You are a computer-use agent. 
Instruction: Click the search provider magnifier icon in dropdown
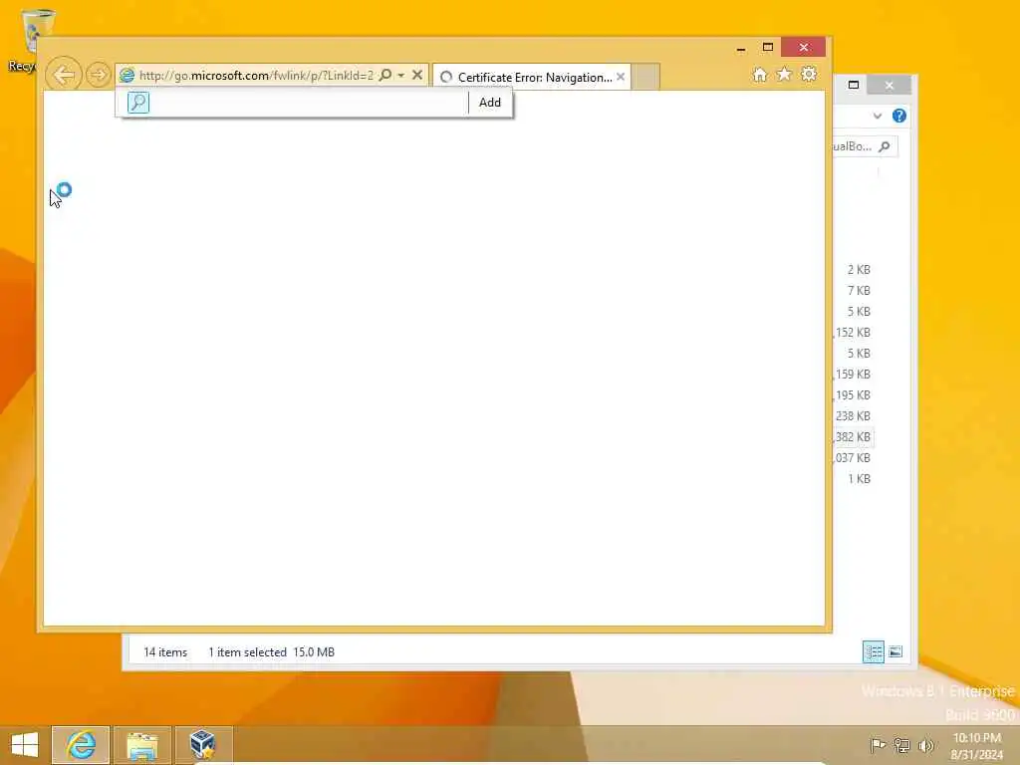tap(137, 103)
